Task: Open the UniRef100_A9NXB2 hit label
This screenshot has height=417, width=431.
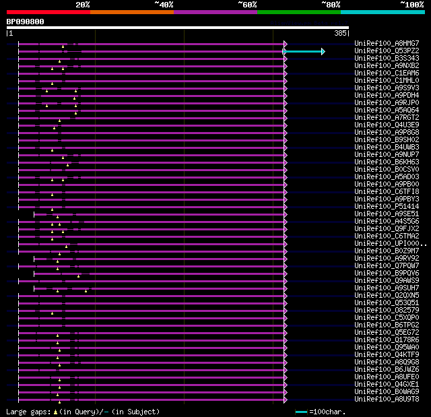Action: click(x=387, y=66)
